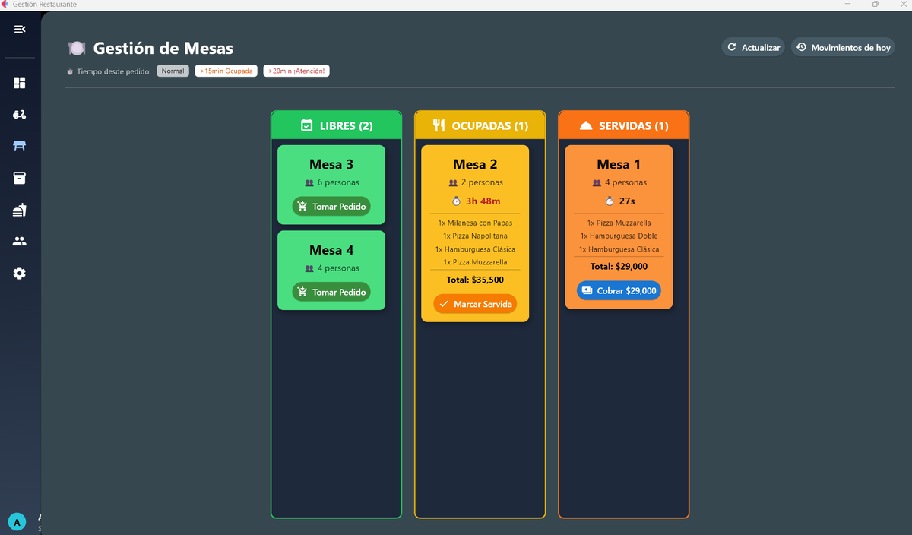The height and width of the screenshot is (535, 912).
Task: Take order for Mesa 3
Action: (331, 207)
